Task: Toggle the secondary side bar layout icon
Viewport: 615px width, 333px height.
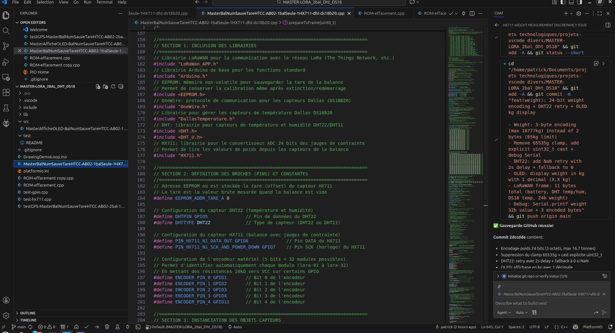Action: click(580, 2)
